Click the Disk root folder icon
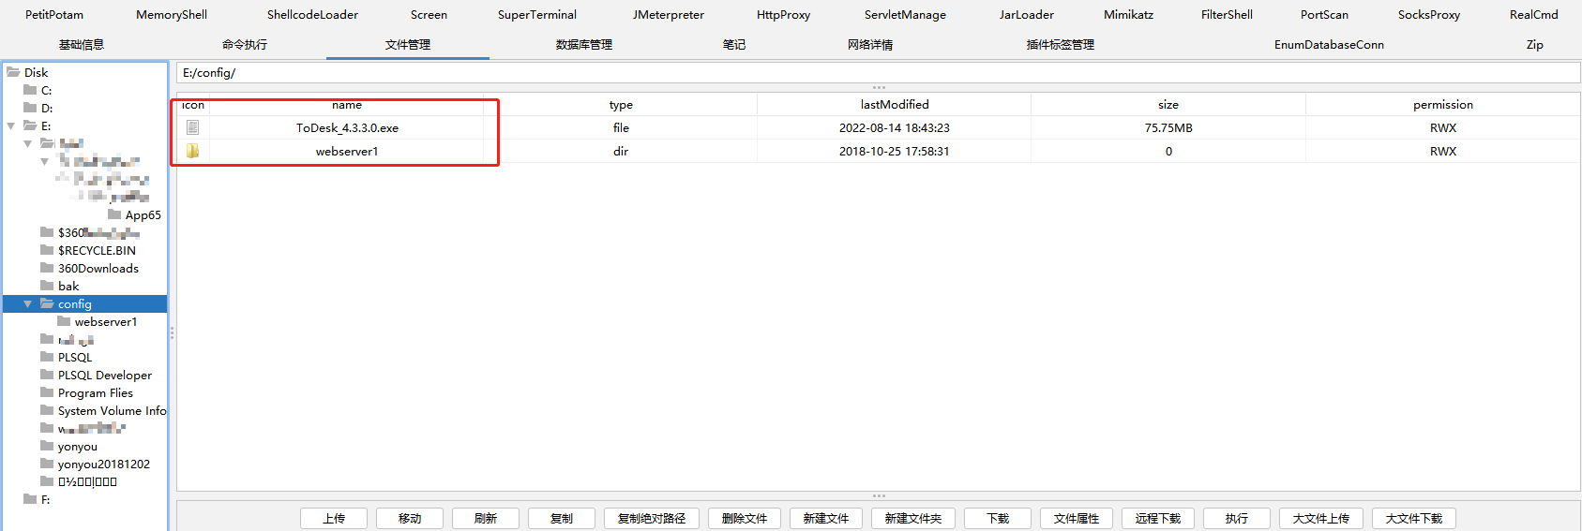This screenshot has width=1582, height=531. tap(13, 72)
